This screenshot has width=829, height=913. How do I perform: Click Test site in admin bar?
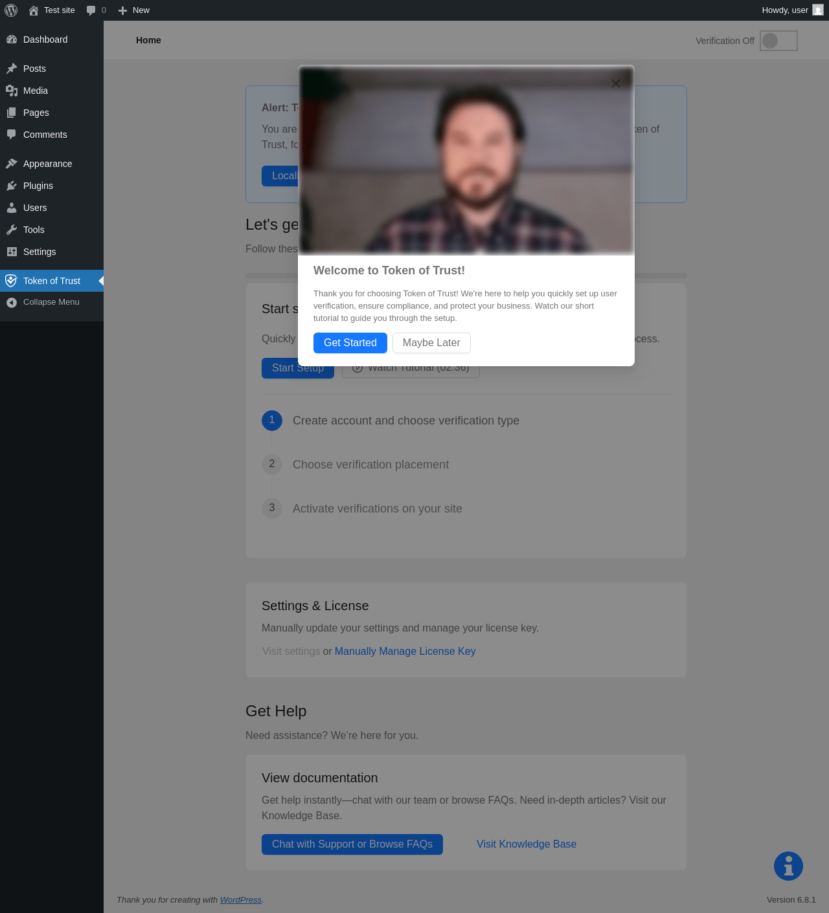pyautogui.click(x=60, y=10)
